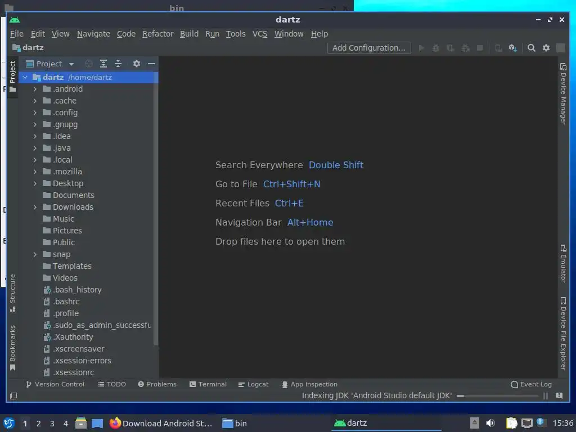Collapse the dartz root folder
The width and height of the screenshot is (576, 432).
pos(25,77)
